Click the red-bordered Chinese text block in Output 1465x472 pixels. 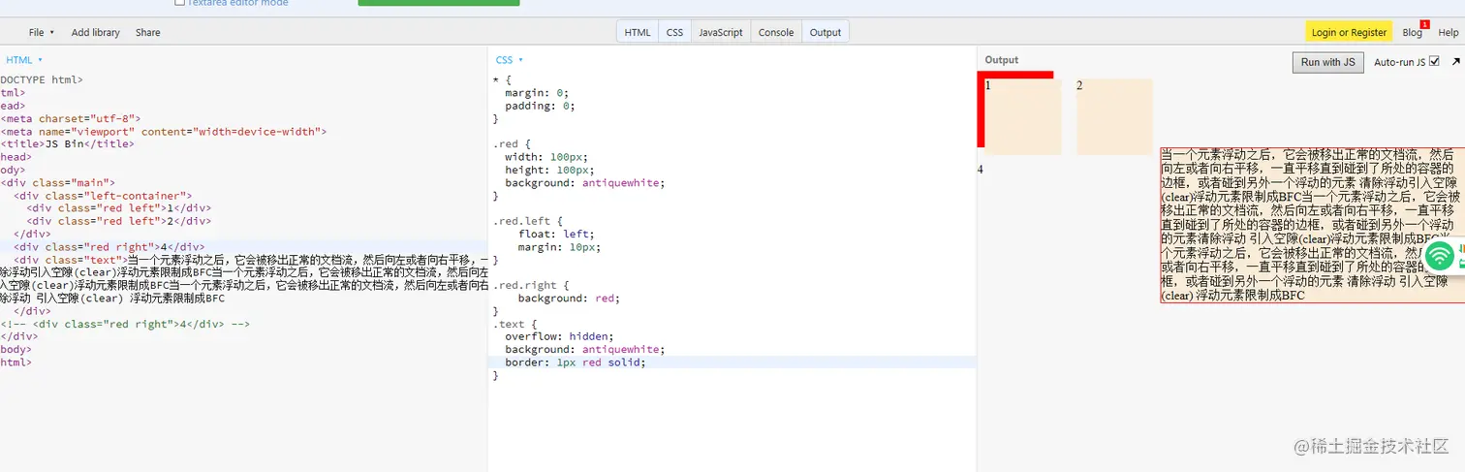tap(1312, 226)
